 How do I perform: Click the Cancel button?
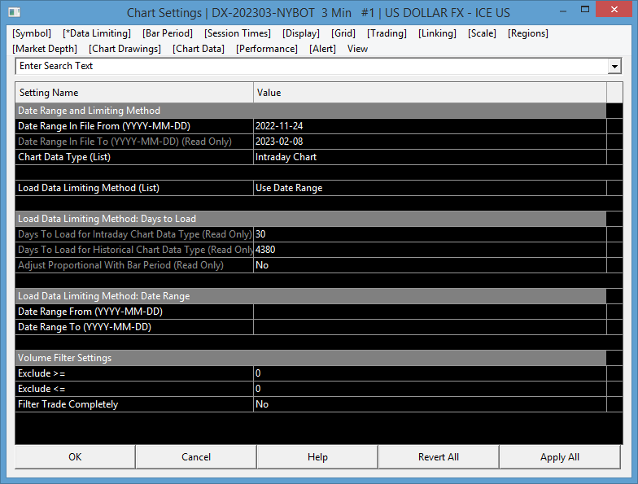[x=196, y=457]
